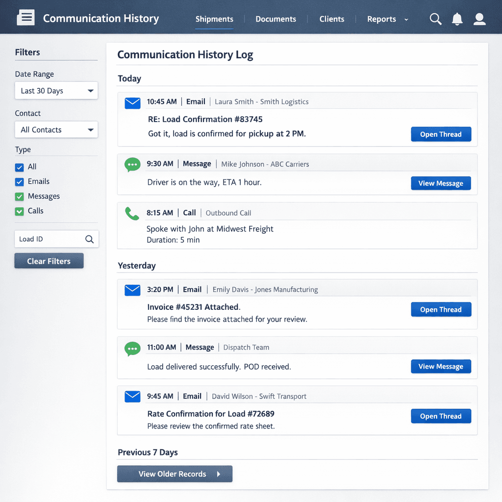Open Thread for Invoice #45231

[x=441, y=309]
